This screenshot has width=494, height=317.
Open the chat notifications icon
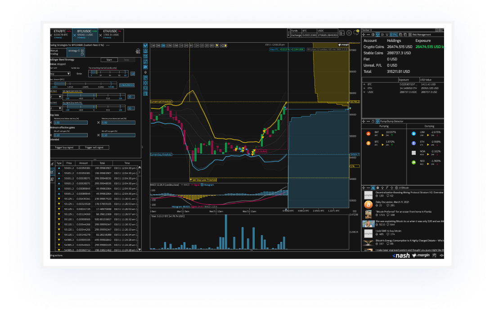coord(356,32)
